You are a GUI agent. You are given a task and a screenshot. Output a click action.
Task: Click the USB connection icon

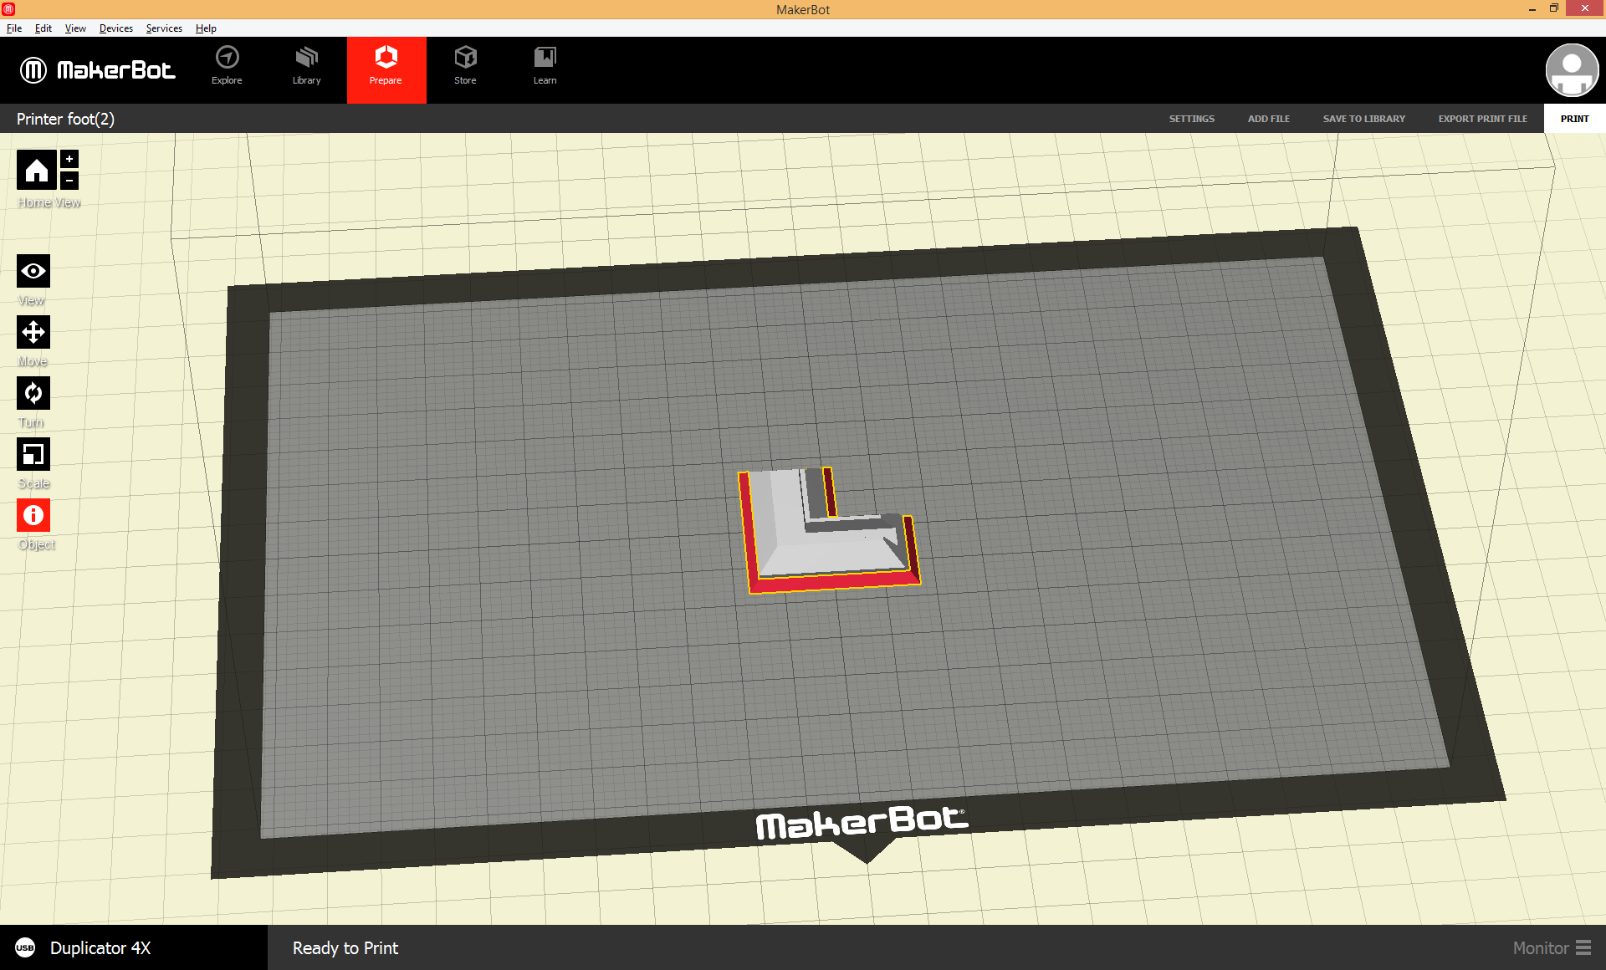[x=25, y=947]
